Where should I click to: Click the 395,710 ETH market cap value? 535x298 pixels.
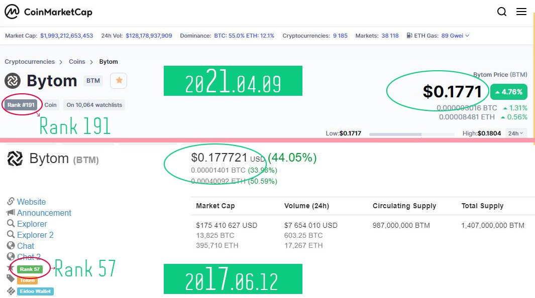217,245
